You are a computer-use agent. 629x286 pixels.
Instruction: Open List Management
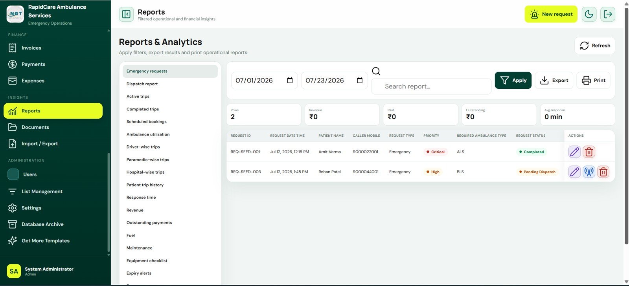tap(53, 191)
